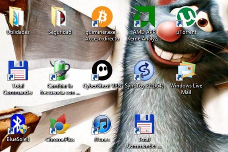228x152 pixels.
Task: Open the Seguridad folder
Action: (58, 17)
